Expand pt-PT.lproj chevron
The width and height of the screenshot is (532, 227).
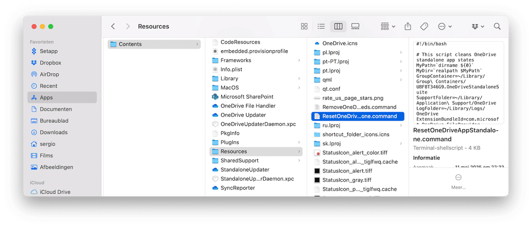pyautogui.click(x=401, y=62)
